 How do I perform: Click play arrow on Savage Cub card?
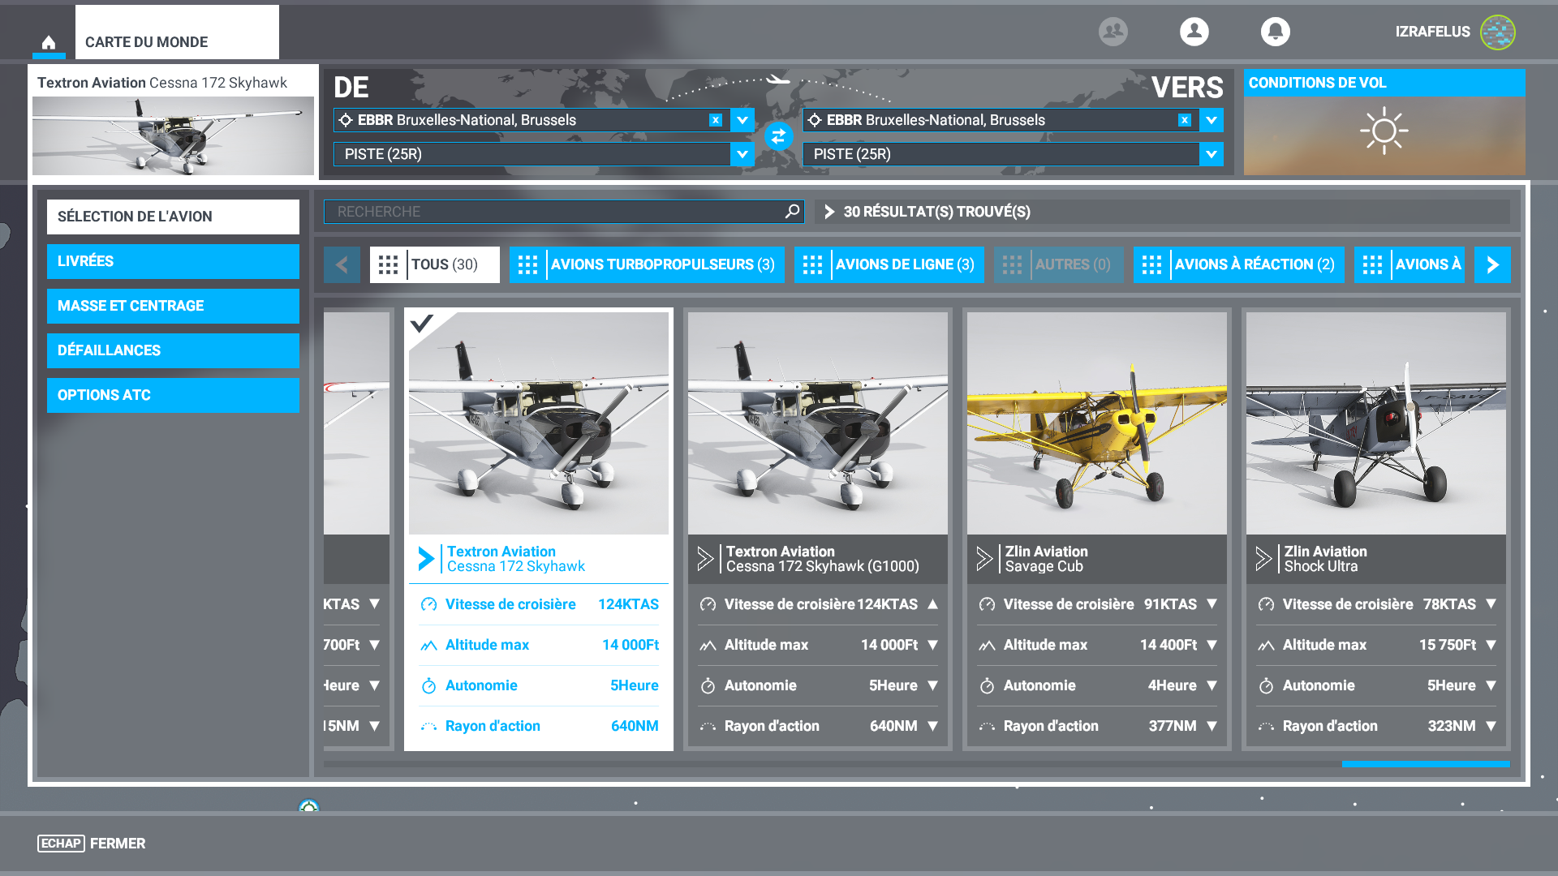pyautogui.click(x=984, y=559)
